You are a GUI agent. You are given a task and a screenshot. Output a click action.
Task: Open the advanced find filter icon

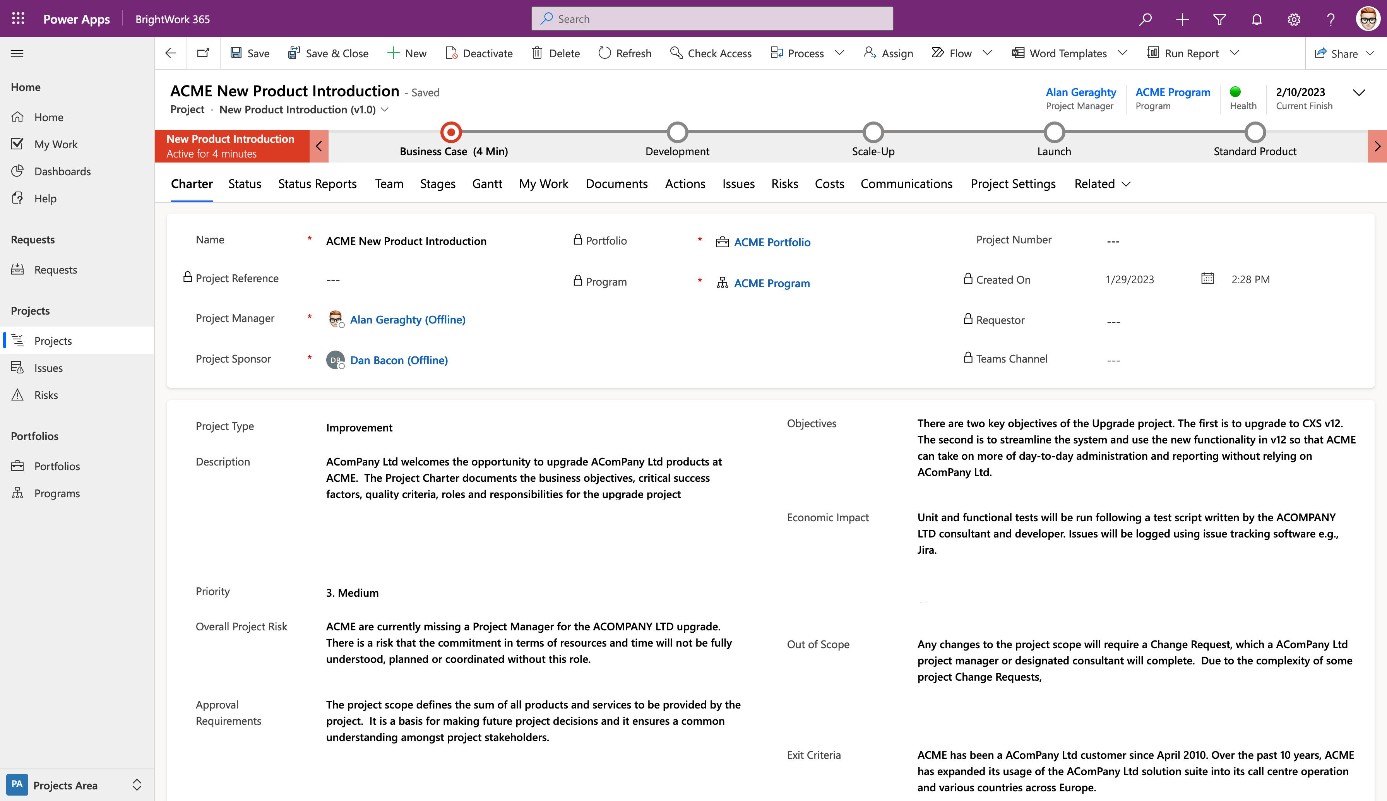pyautogui.click(x=1219, y=19)
